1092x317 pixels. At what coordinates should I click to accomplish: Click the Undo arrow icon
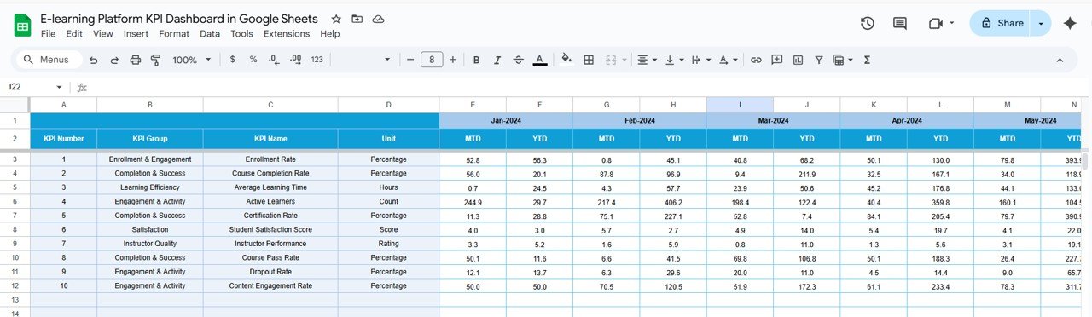(x=93, y=60)
